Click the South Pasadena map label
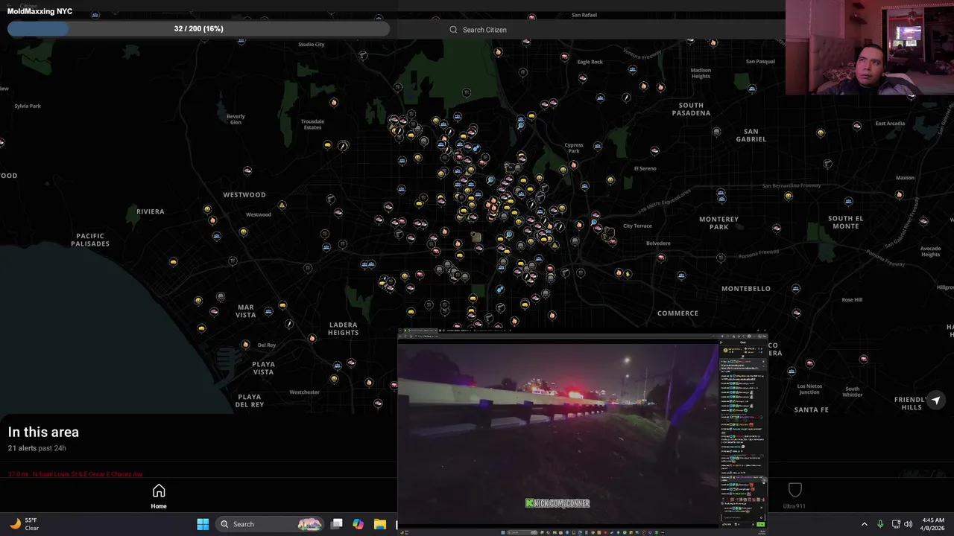Screen dimensions: 954x536 click(691, 109)
